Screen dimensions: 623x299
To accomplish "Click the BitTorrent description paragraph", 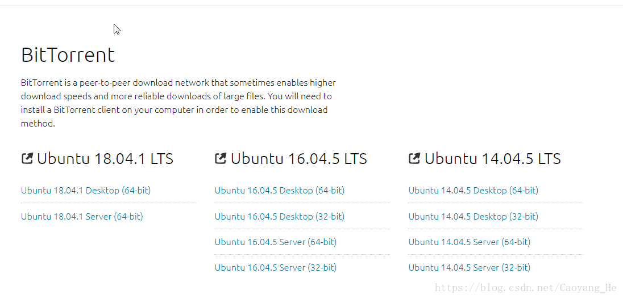I will (x=178, y=103).
